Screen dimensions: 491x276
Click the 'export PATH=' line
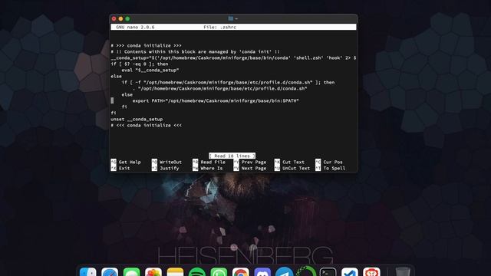coord(216,100)
